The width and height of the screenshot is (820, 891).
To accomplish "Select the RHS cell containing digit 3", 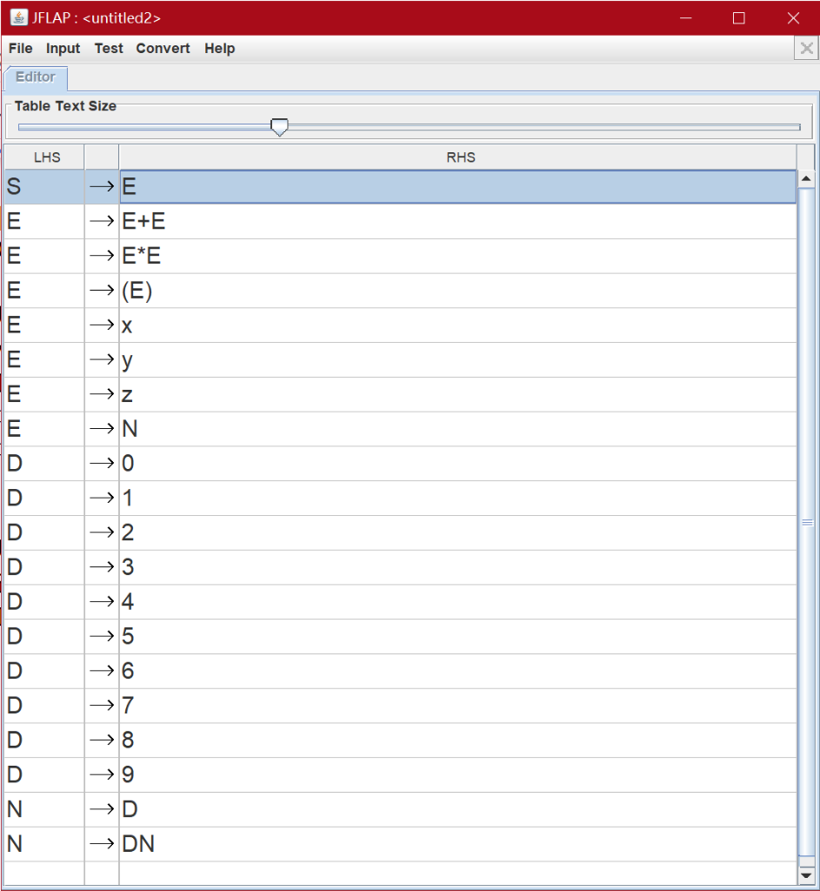I will [x=457, y=567].
